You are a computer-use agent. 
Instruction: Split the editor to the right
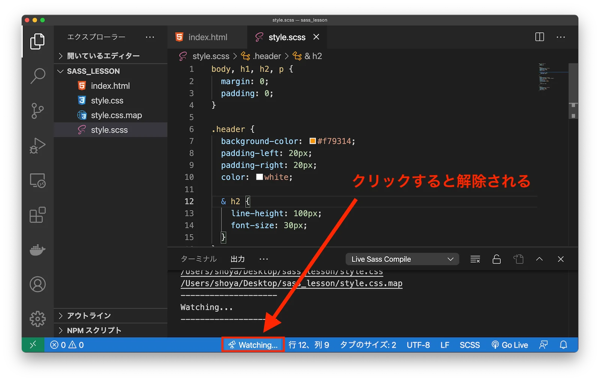tap(539, 37)
